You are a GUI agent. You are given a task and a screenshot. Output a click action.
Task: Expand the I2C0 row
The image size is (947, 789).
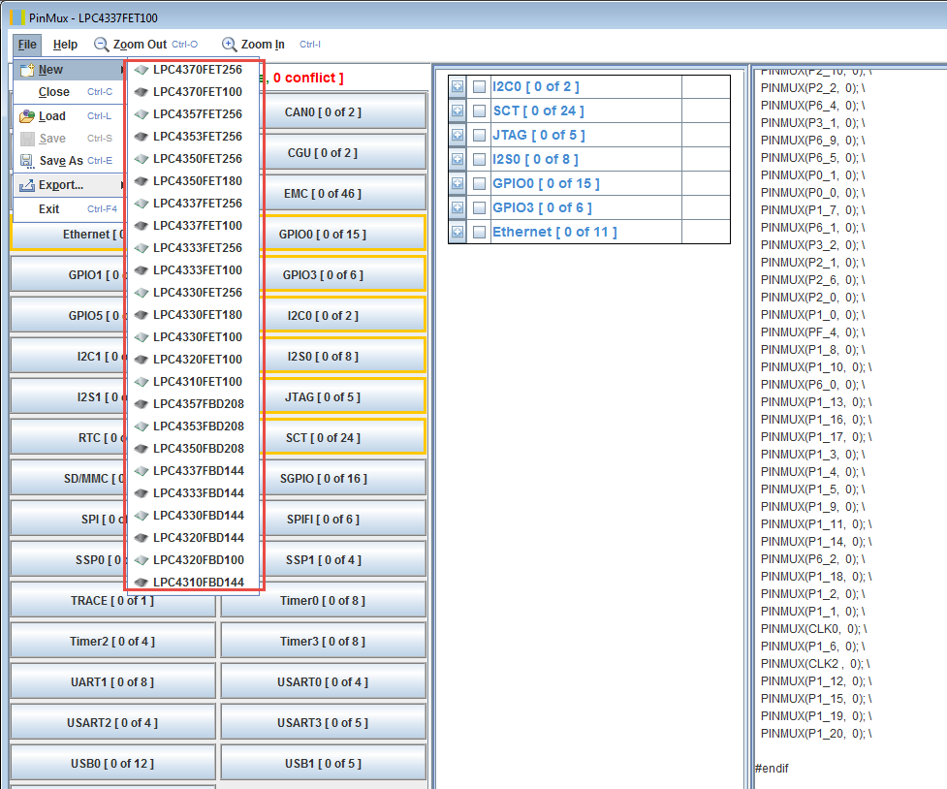tap(458, 87)
